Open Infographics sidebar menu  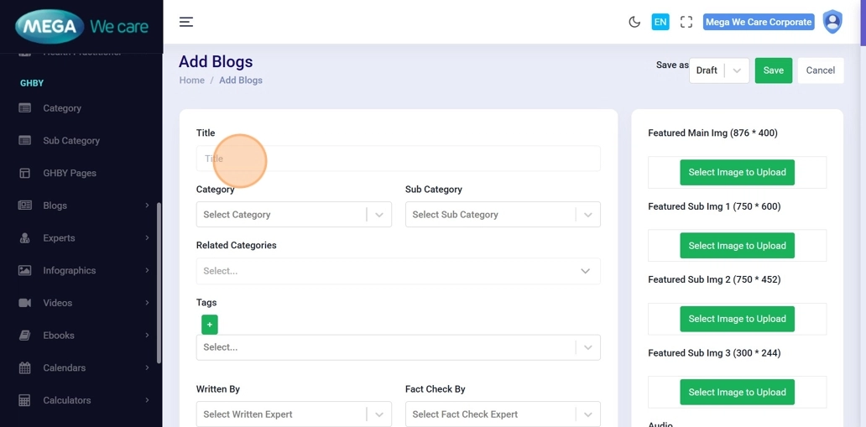[x=70, y=270]
